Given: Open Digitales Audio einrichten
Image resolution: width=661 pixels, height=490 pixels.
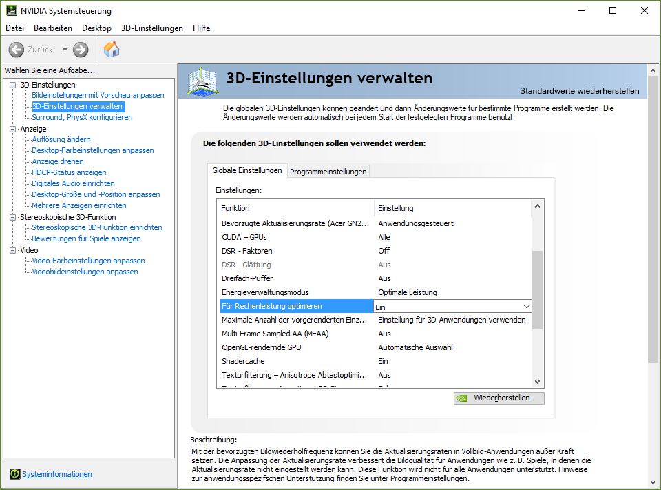Looking at the screenshot, I should [74, 183].
